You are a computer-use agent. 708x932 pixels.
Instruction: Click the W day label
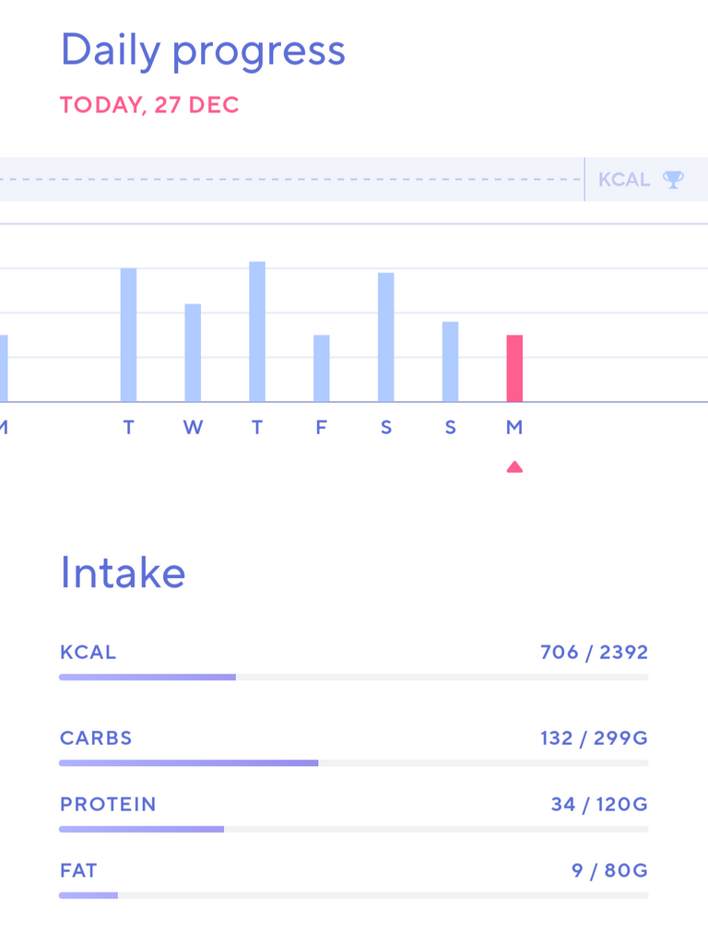193,428
